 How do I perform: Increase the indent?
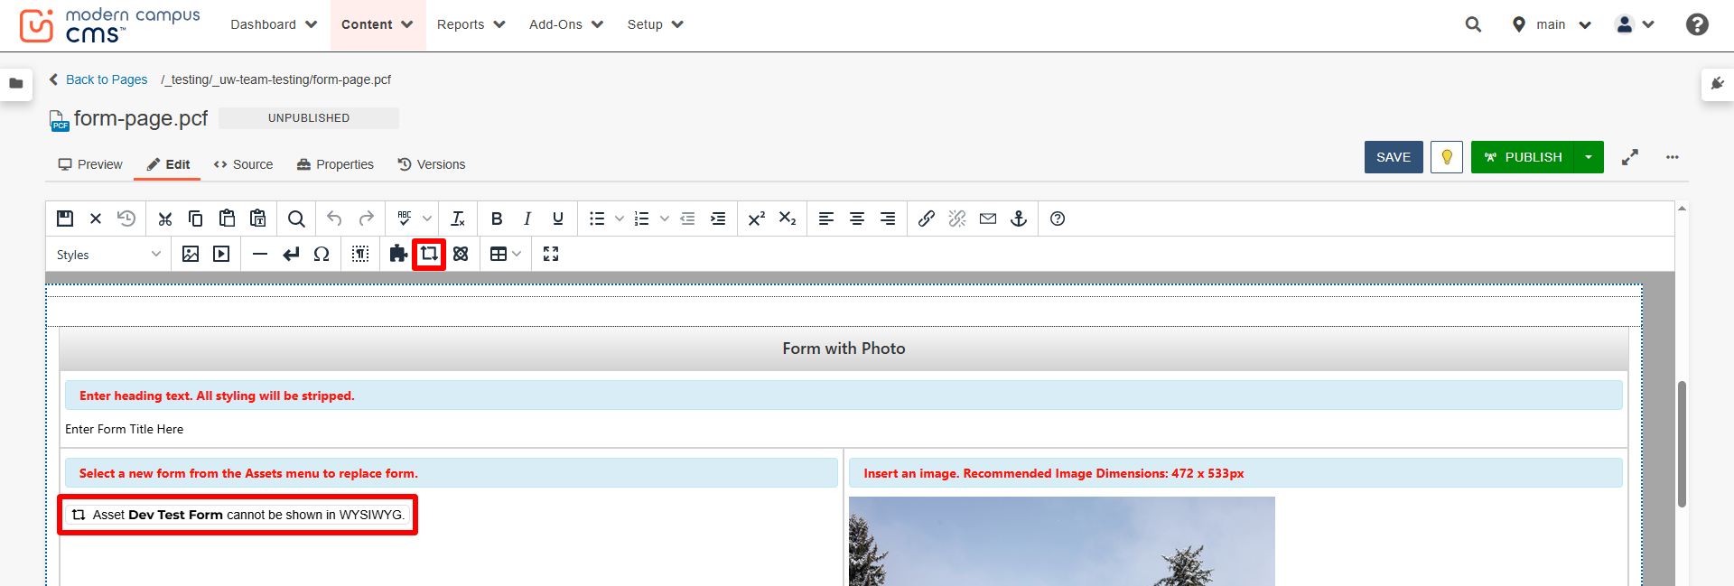[718, 219]
